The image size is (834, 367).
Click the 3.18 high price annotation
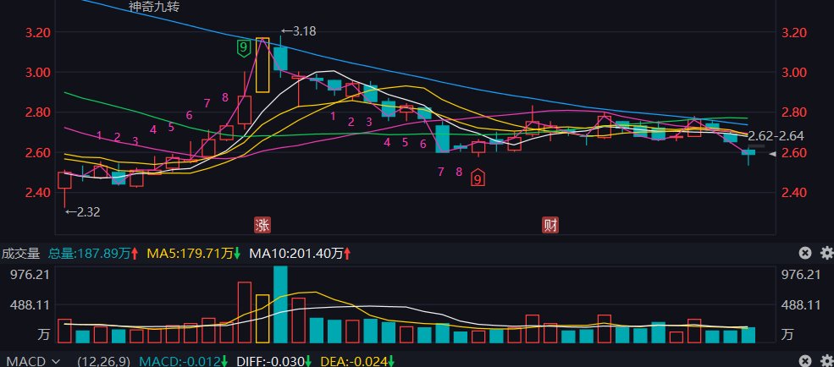298,31
